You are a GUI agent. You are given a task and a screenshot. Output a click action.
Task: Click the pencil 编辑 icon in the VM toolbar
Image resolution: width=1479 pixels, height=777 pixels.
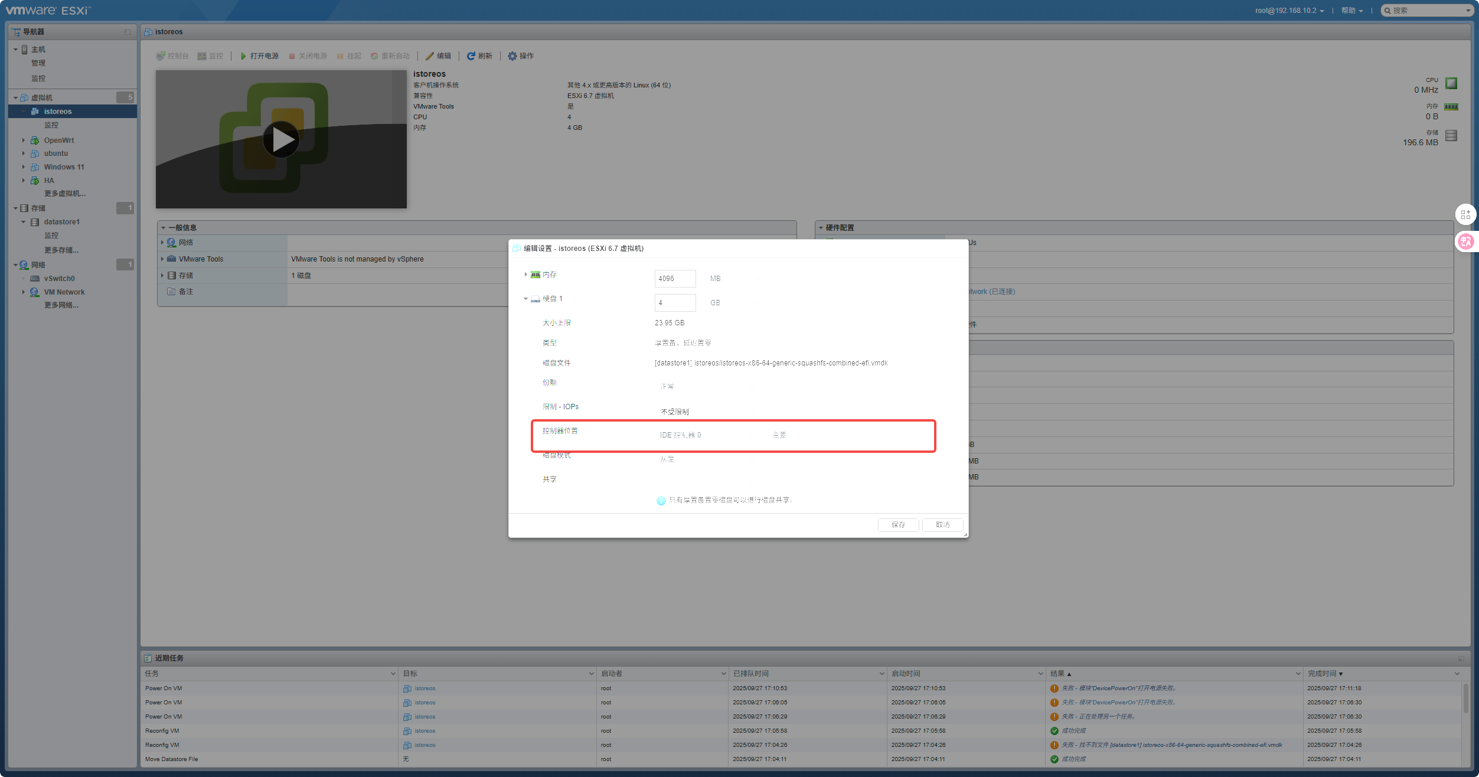(x=430, y=56)
